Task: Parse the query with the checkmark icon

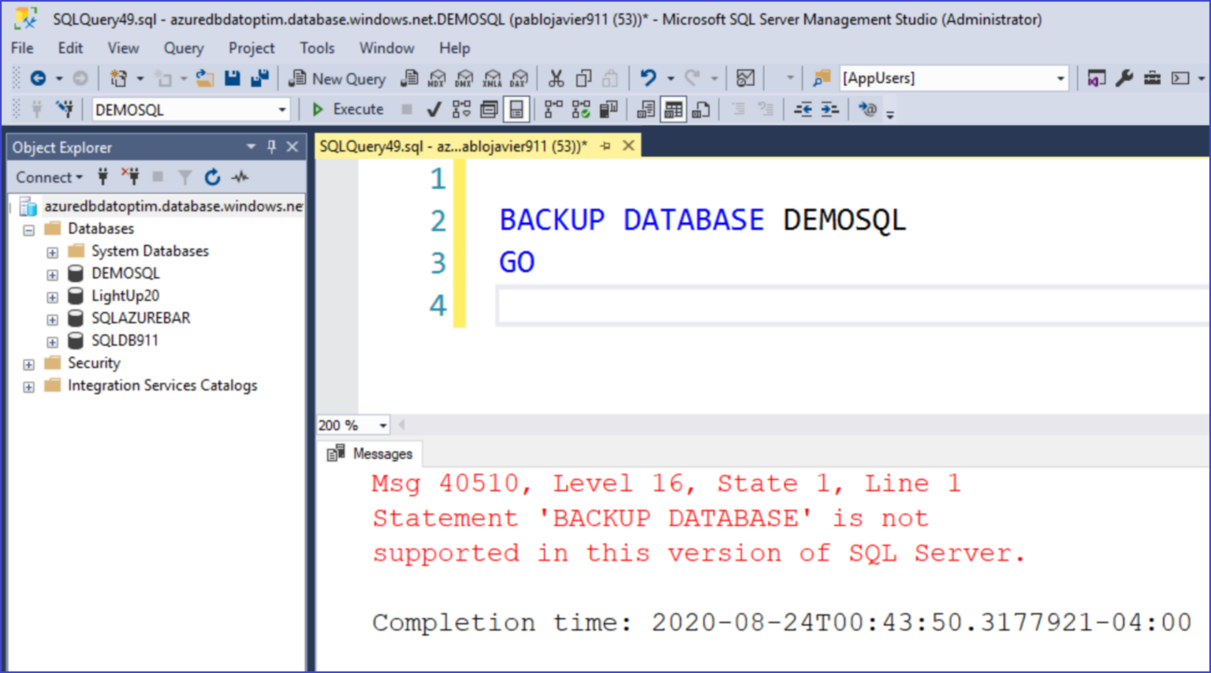Action: [x=434, y=110]
